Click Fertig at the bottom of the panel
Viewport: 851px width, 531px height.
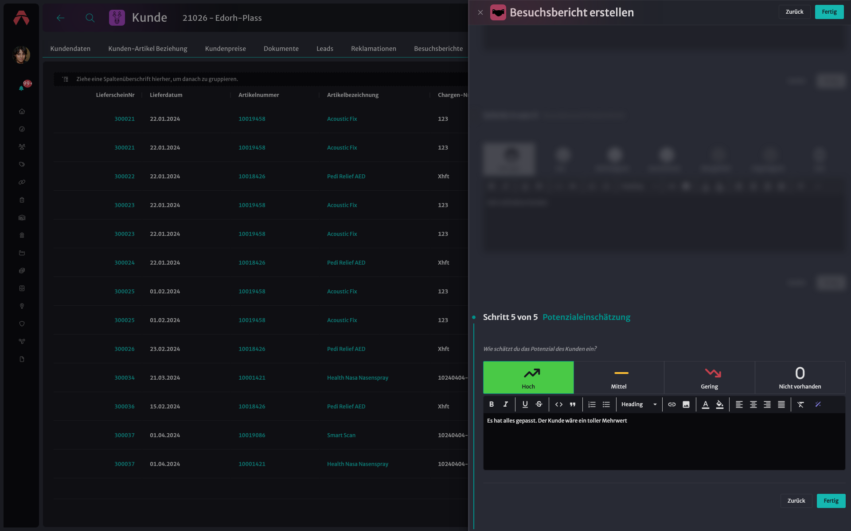(831, 501)
